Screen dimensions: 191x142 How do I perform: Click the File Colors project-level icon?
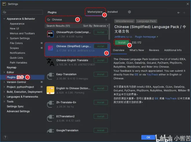pyautogui.click(x=42, y=43)
